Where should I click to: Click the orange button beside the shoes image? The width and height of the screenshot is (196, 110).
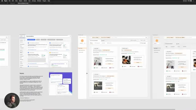tap(109, 64)
